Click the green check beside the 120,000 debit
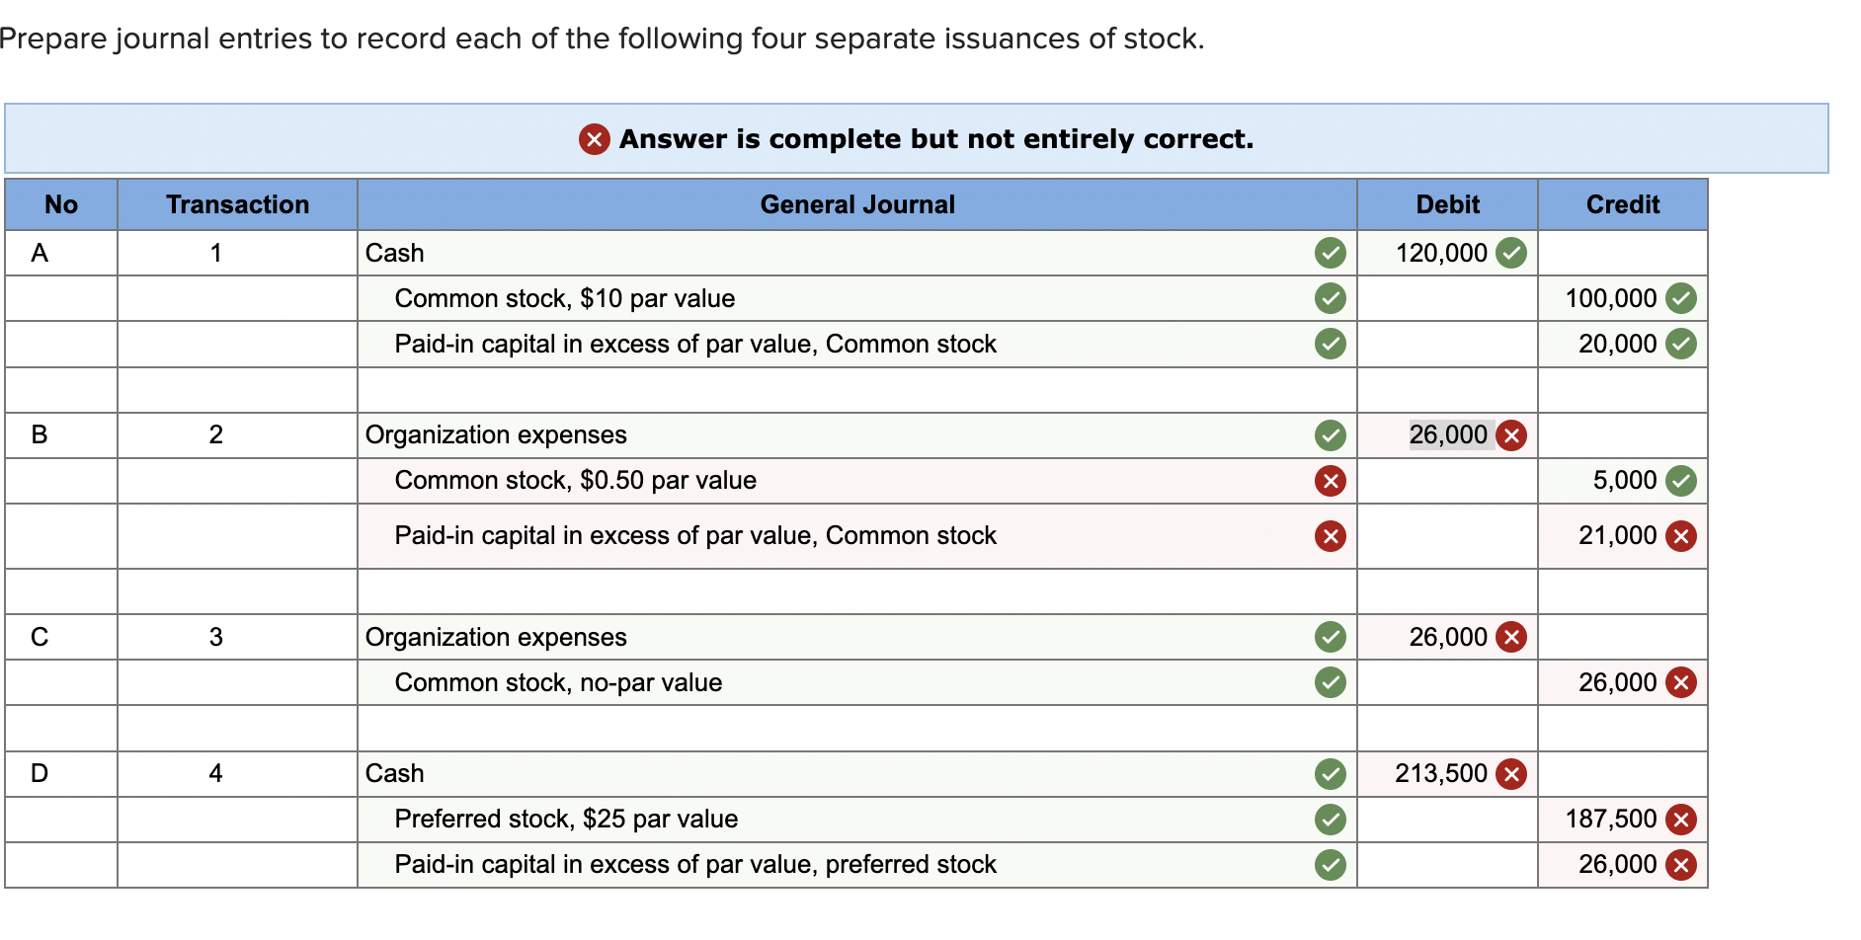The image size is (1861, 940). tap(1510, 254)
